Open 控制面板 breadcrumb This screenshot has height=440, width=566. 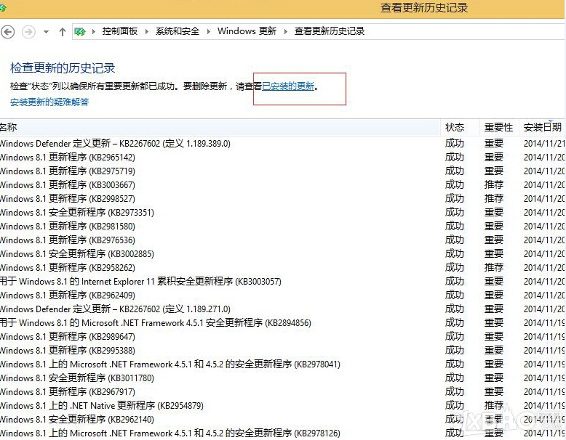tap(120, 31)
